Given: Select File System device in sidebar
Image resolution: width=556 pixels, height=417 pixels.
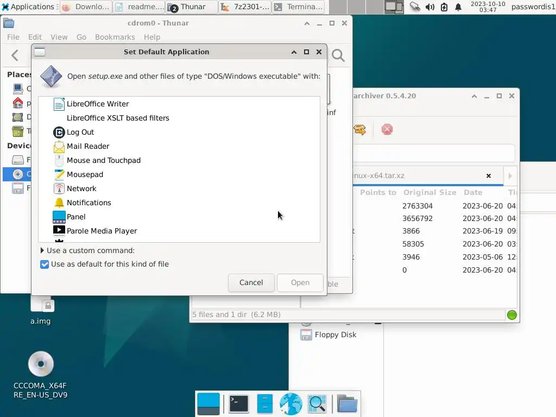Looking at the screenshot, I should click(x=18, y=160).
